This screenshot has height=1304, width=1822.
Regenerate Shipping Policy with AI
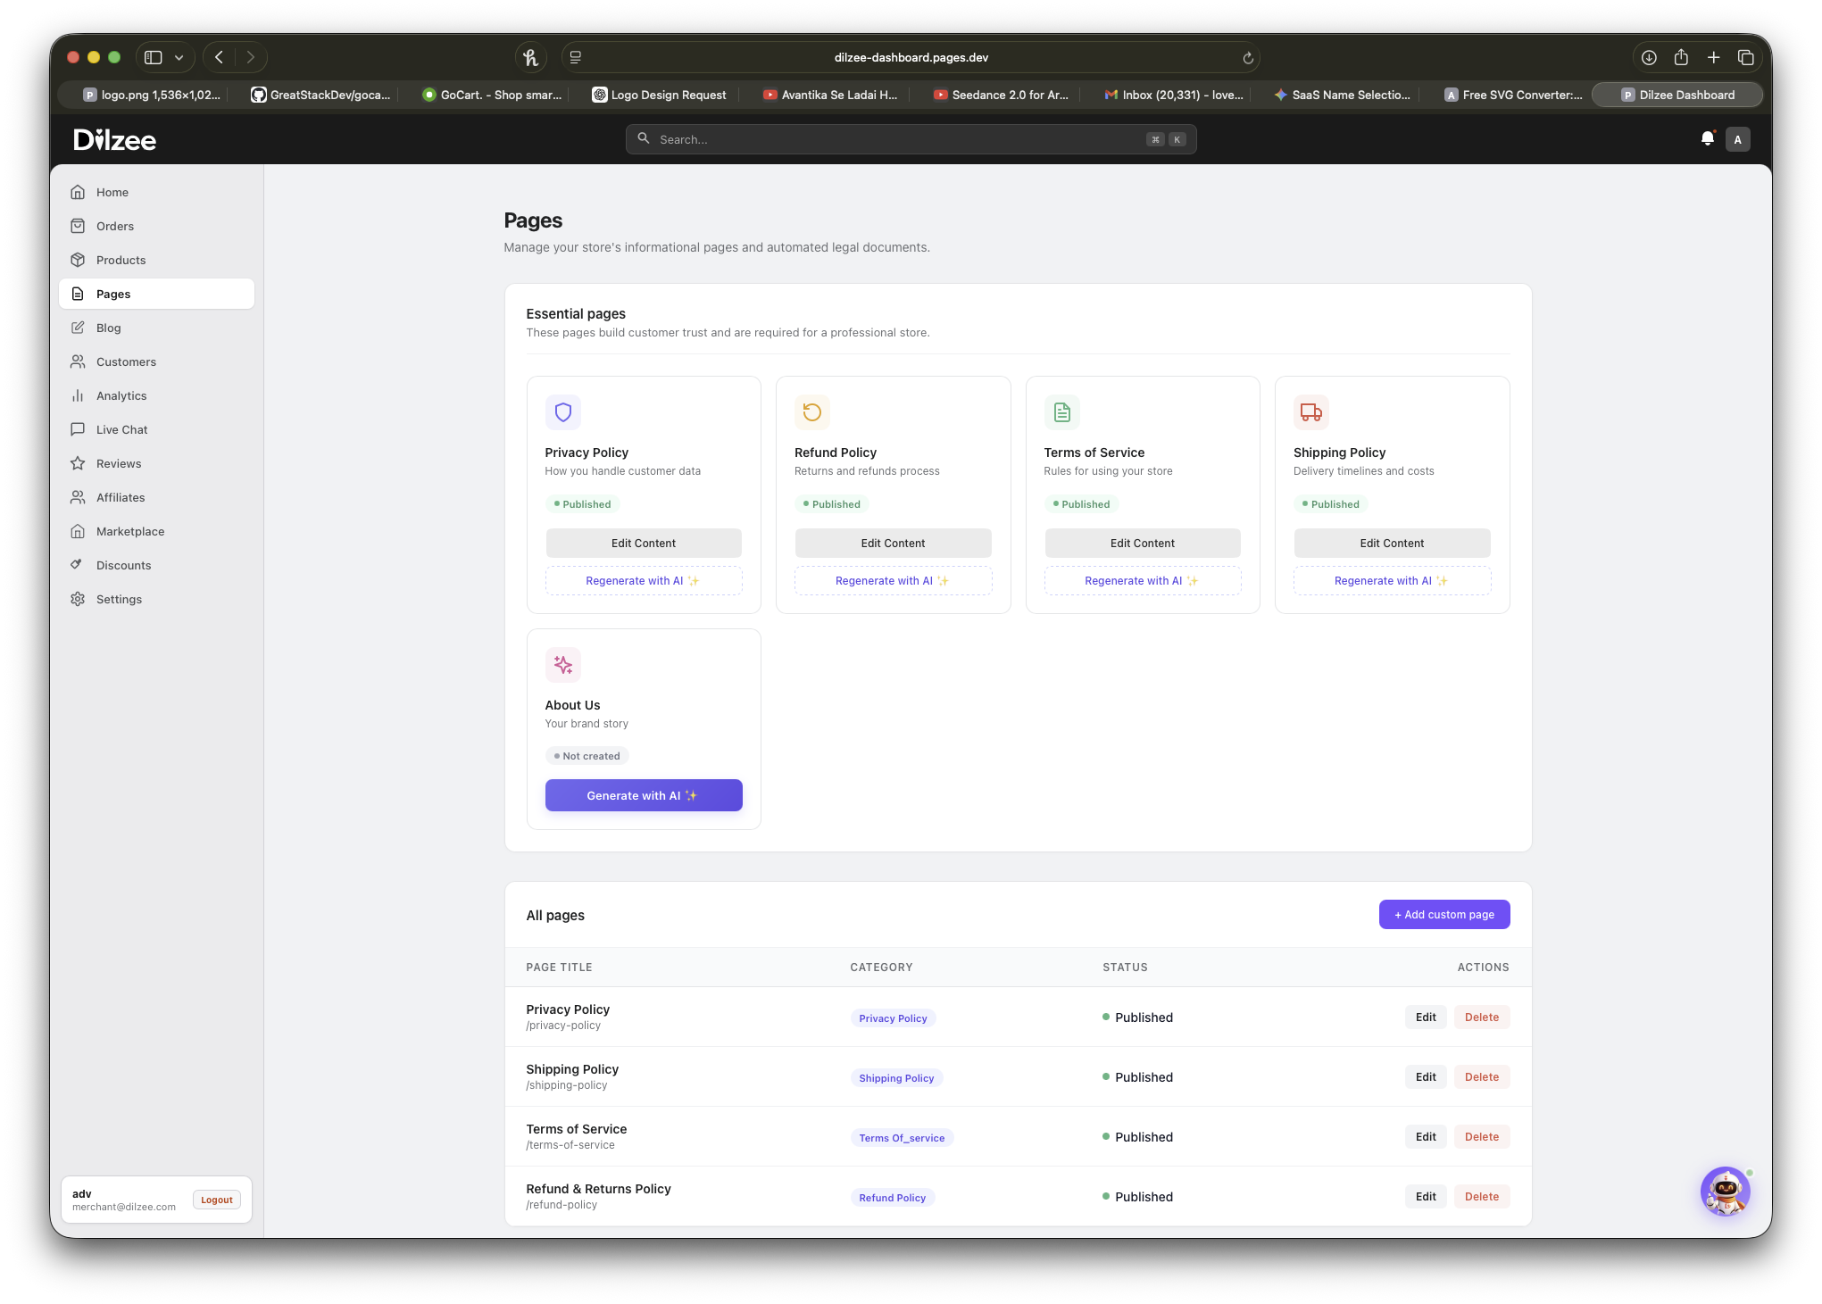point(1392,580)
